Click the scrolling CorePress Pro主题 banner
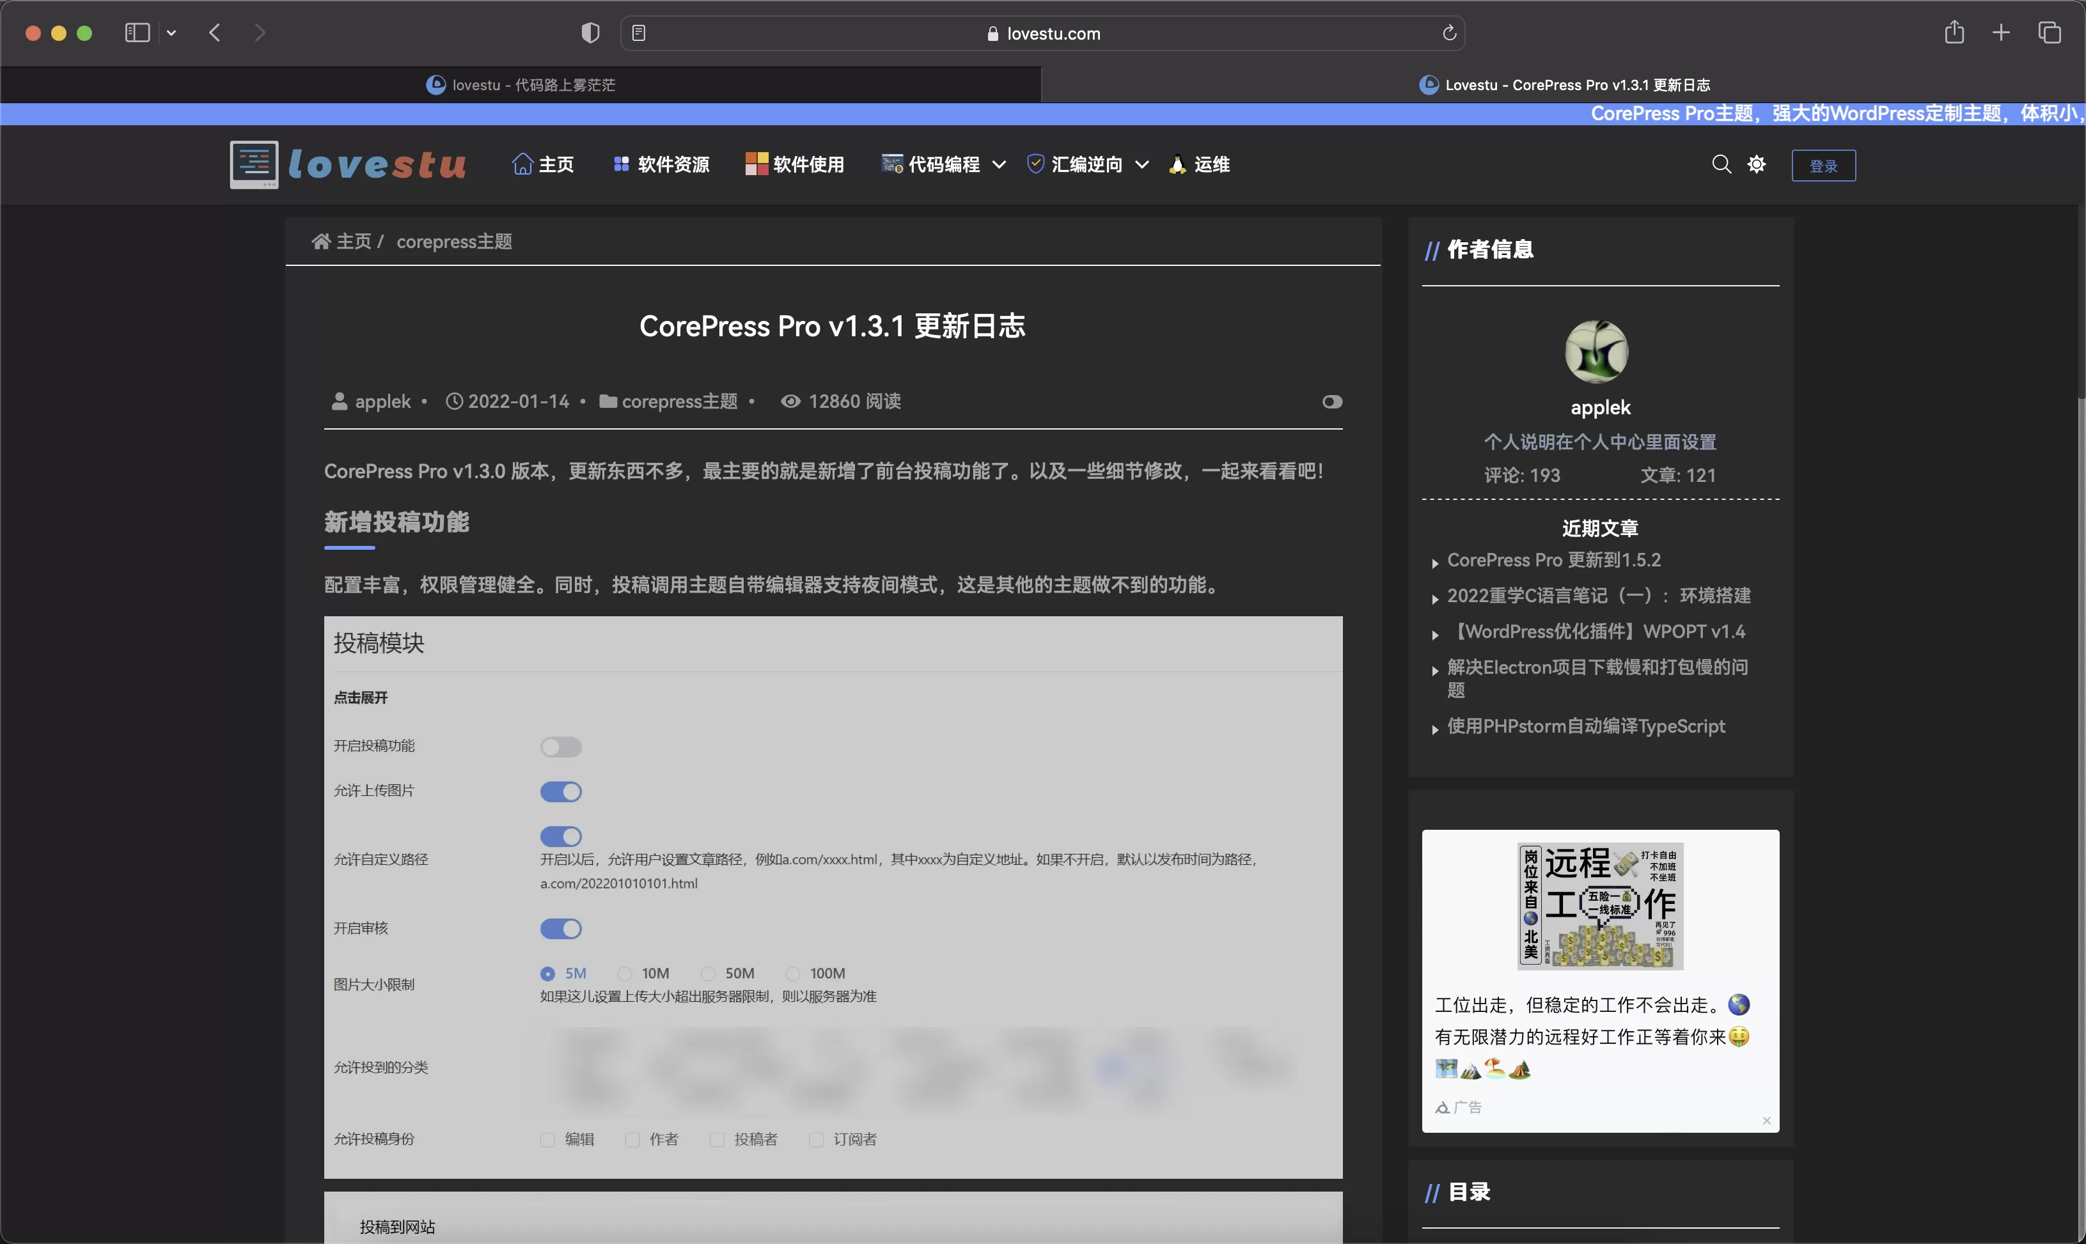The width and height of the screenshot is (2086, 1244). pos(1838,113)
